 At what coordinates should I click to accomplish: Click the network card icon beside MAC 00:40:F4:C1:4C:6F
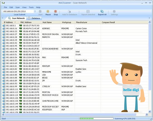pyautogui.click(x=21, y=28)
